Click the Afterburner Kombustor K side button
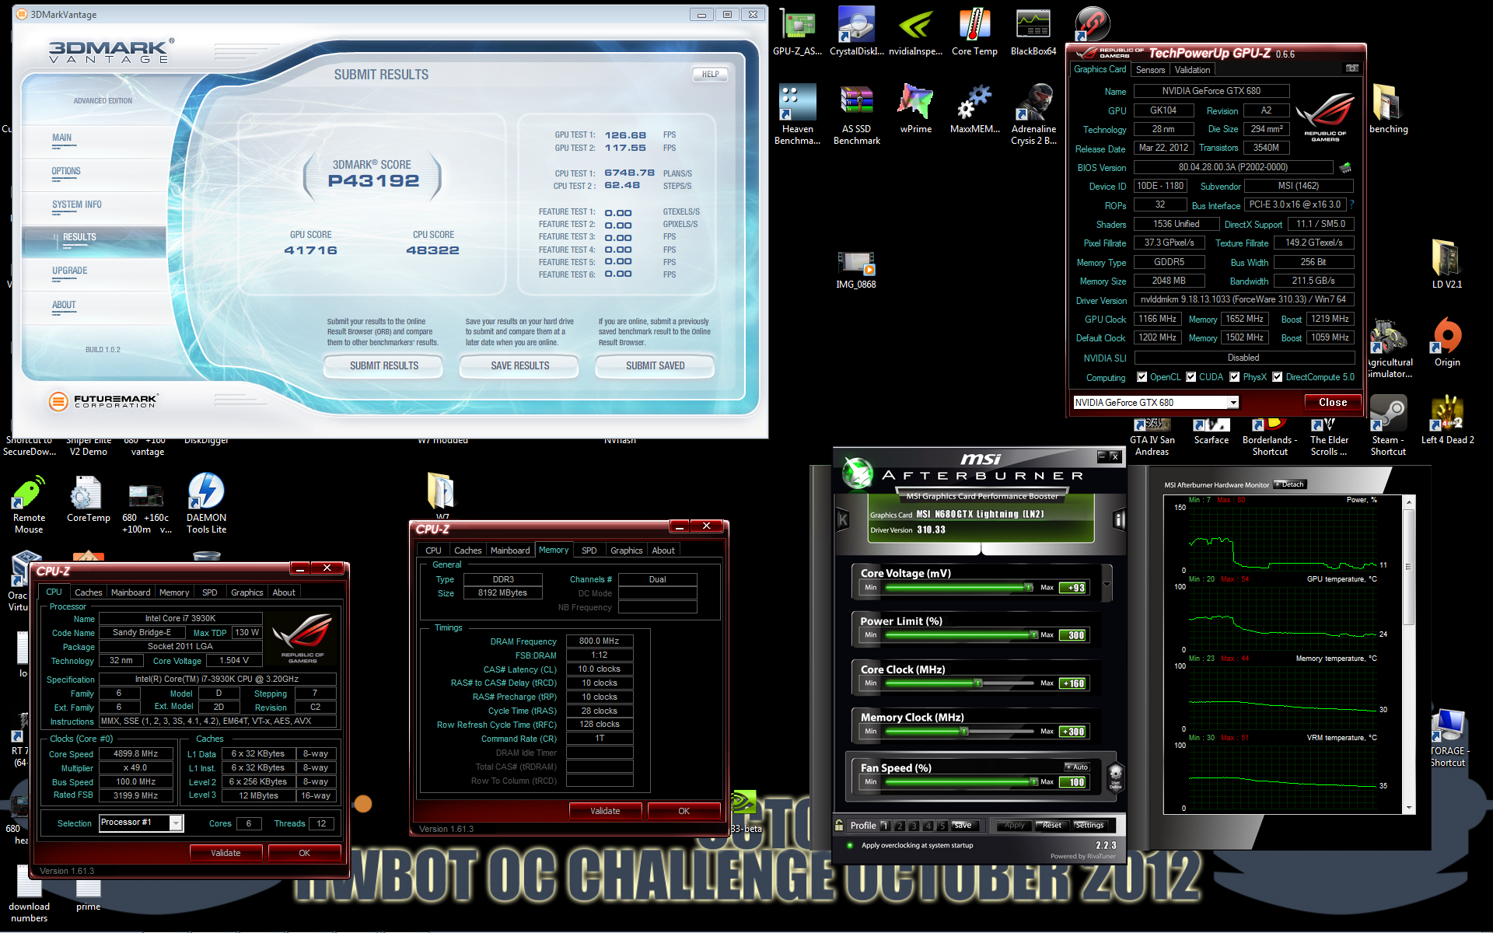 coord(842,519)
